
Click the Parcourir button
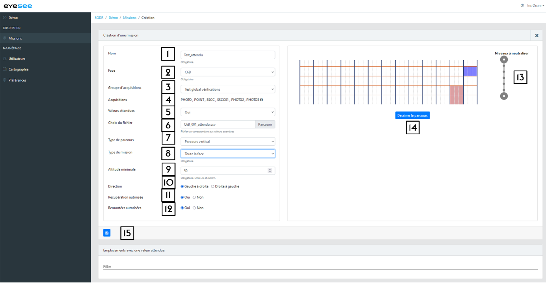coord(265,124)
